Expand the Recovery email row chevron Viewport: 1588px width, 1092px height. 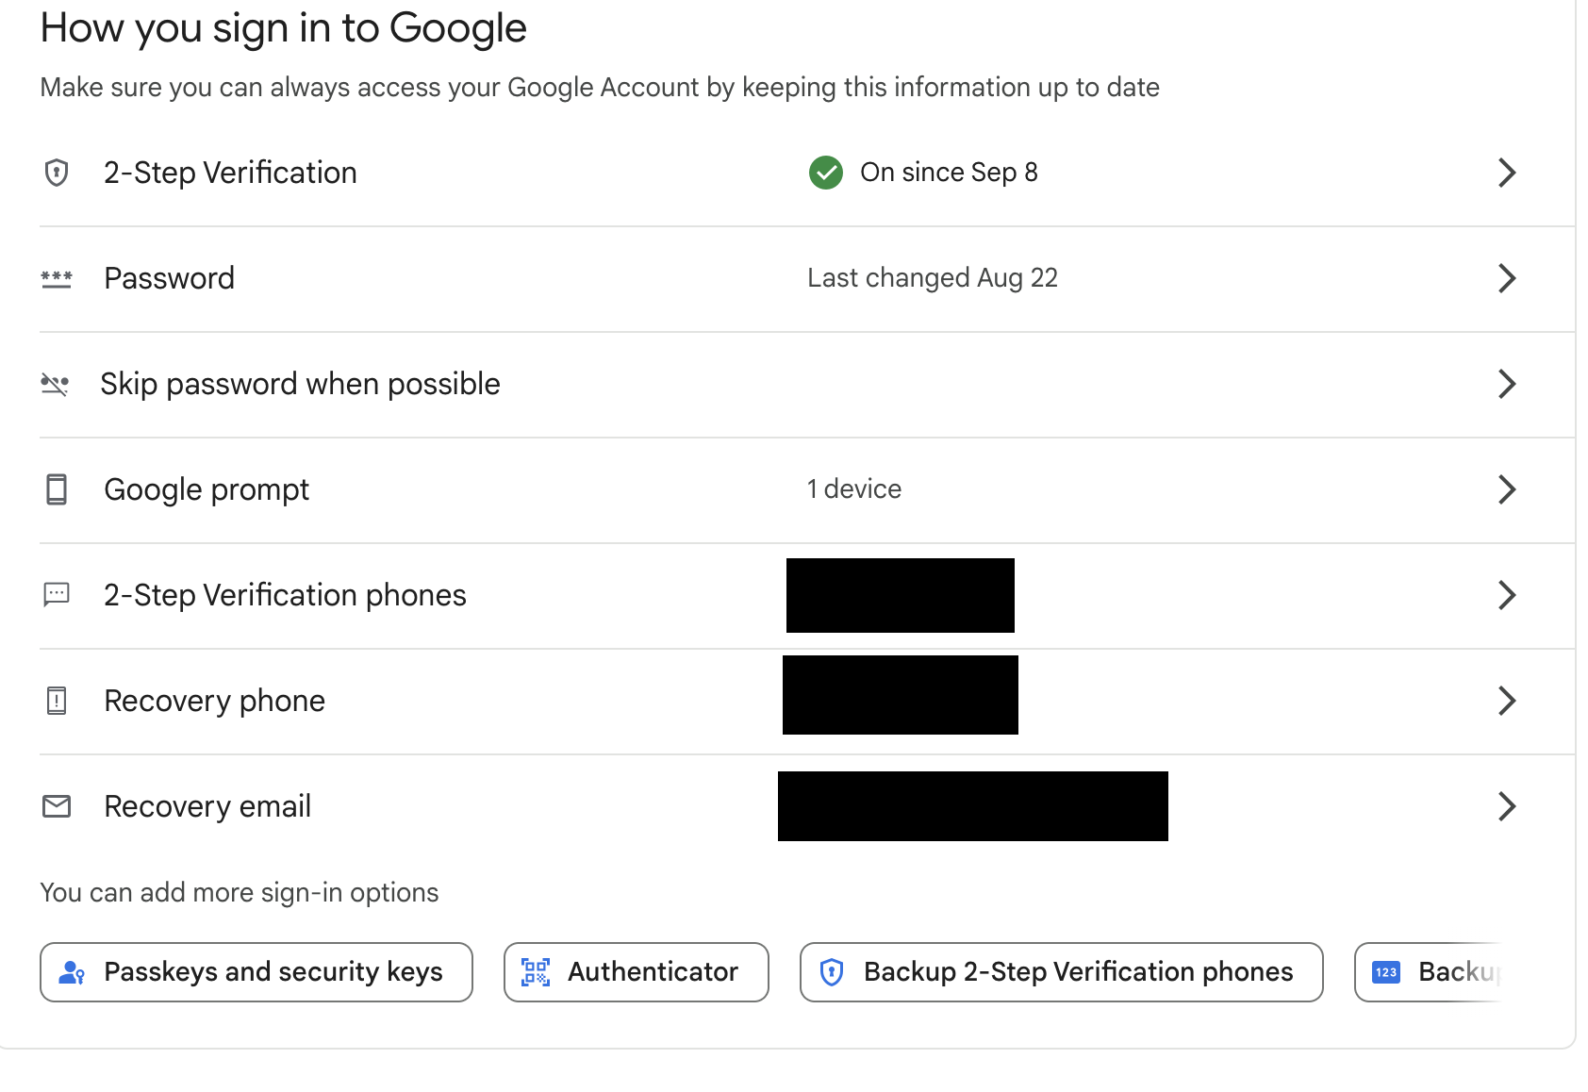[x=1506, y=806]
